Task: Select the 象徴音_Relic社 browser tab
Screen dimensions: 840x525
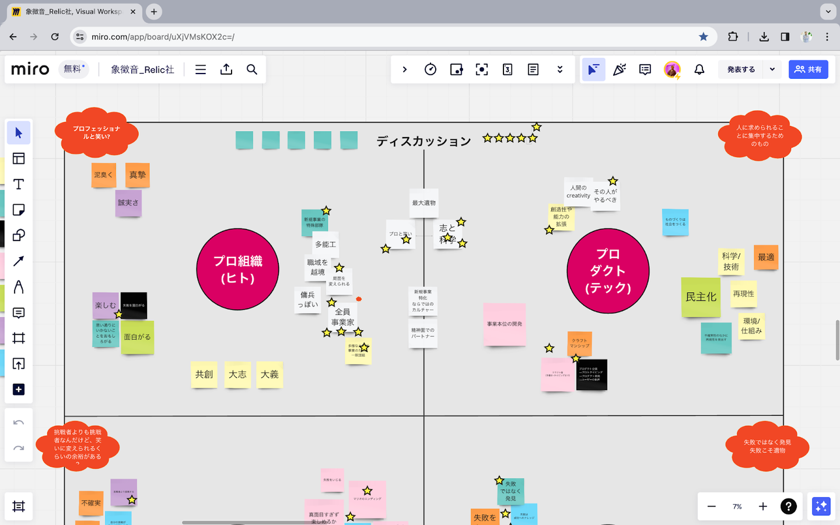Action: tap(73, 12)
